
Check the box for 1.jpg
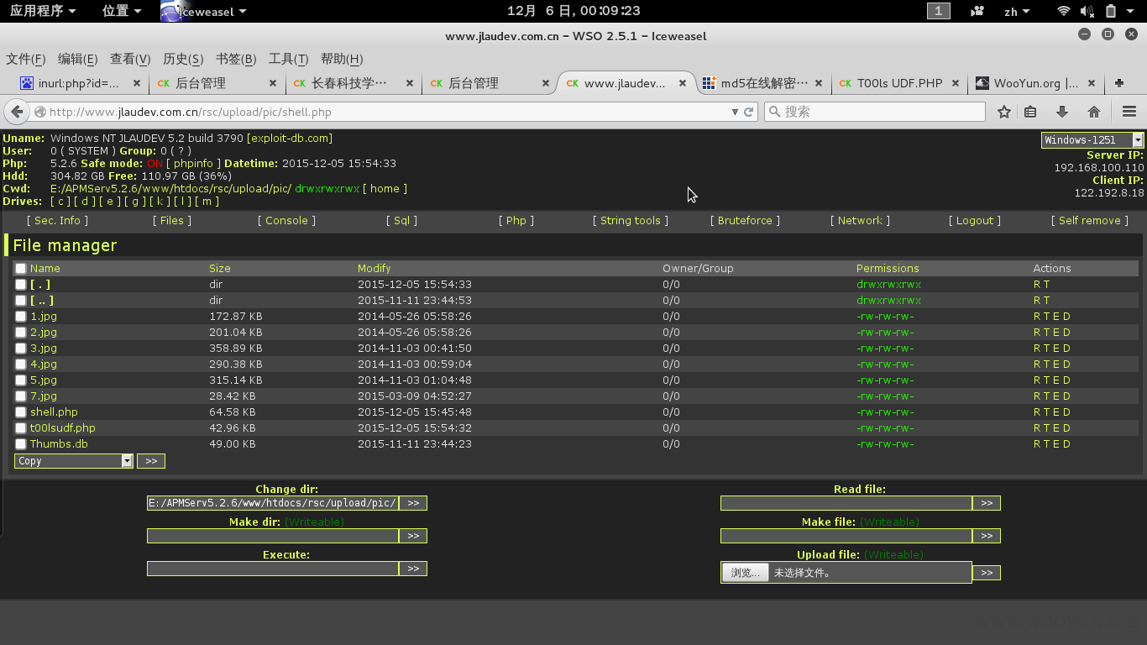(x=20, y=317)
